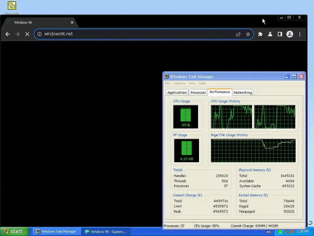
Task: Bookmark this page with the star icon
Action: [x=248, y=34]
